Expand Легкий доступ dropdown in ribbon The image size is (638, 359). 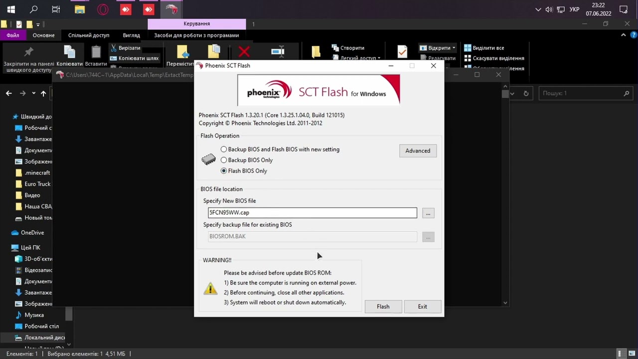click(x=379, y=58)
